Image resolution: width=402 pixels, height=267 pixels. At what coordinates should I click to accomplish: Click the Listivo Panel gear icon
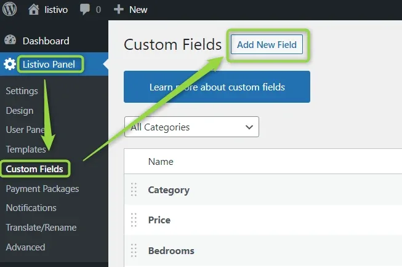coord(10,64)
